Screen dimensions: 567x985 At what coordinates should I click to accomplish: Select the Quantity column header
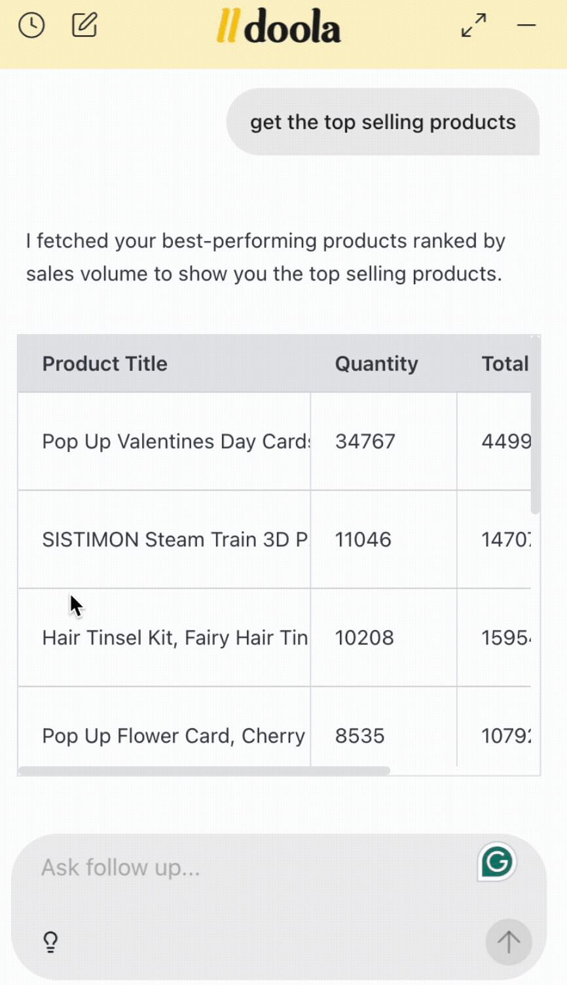click(376, 364)
